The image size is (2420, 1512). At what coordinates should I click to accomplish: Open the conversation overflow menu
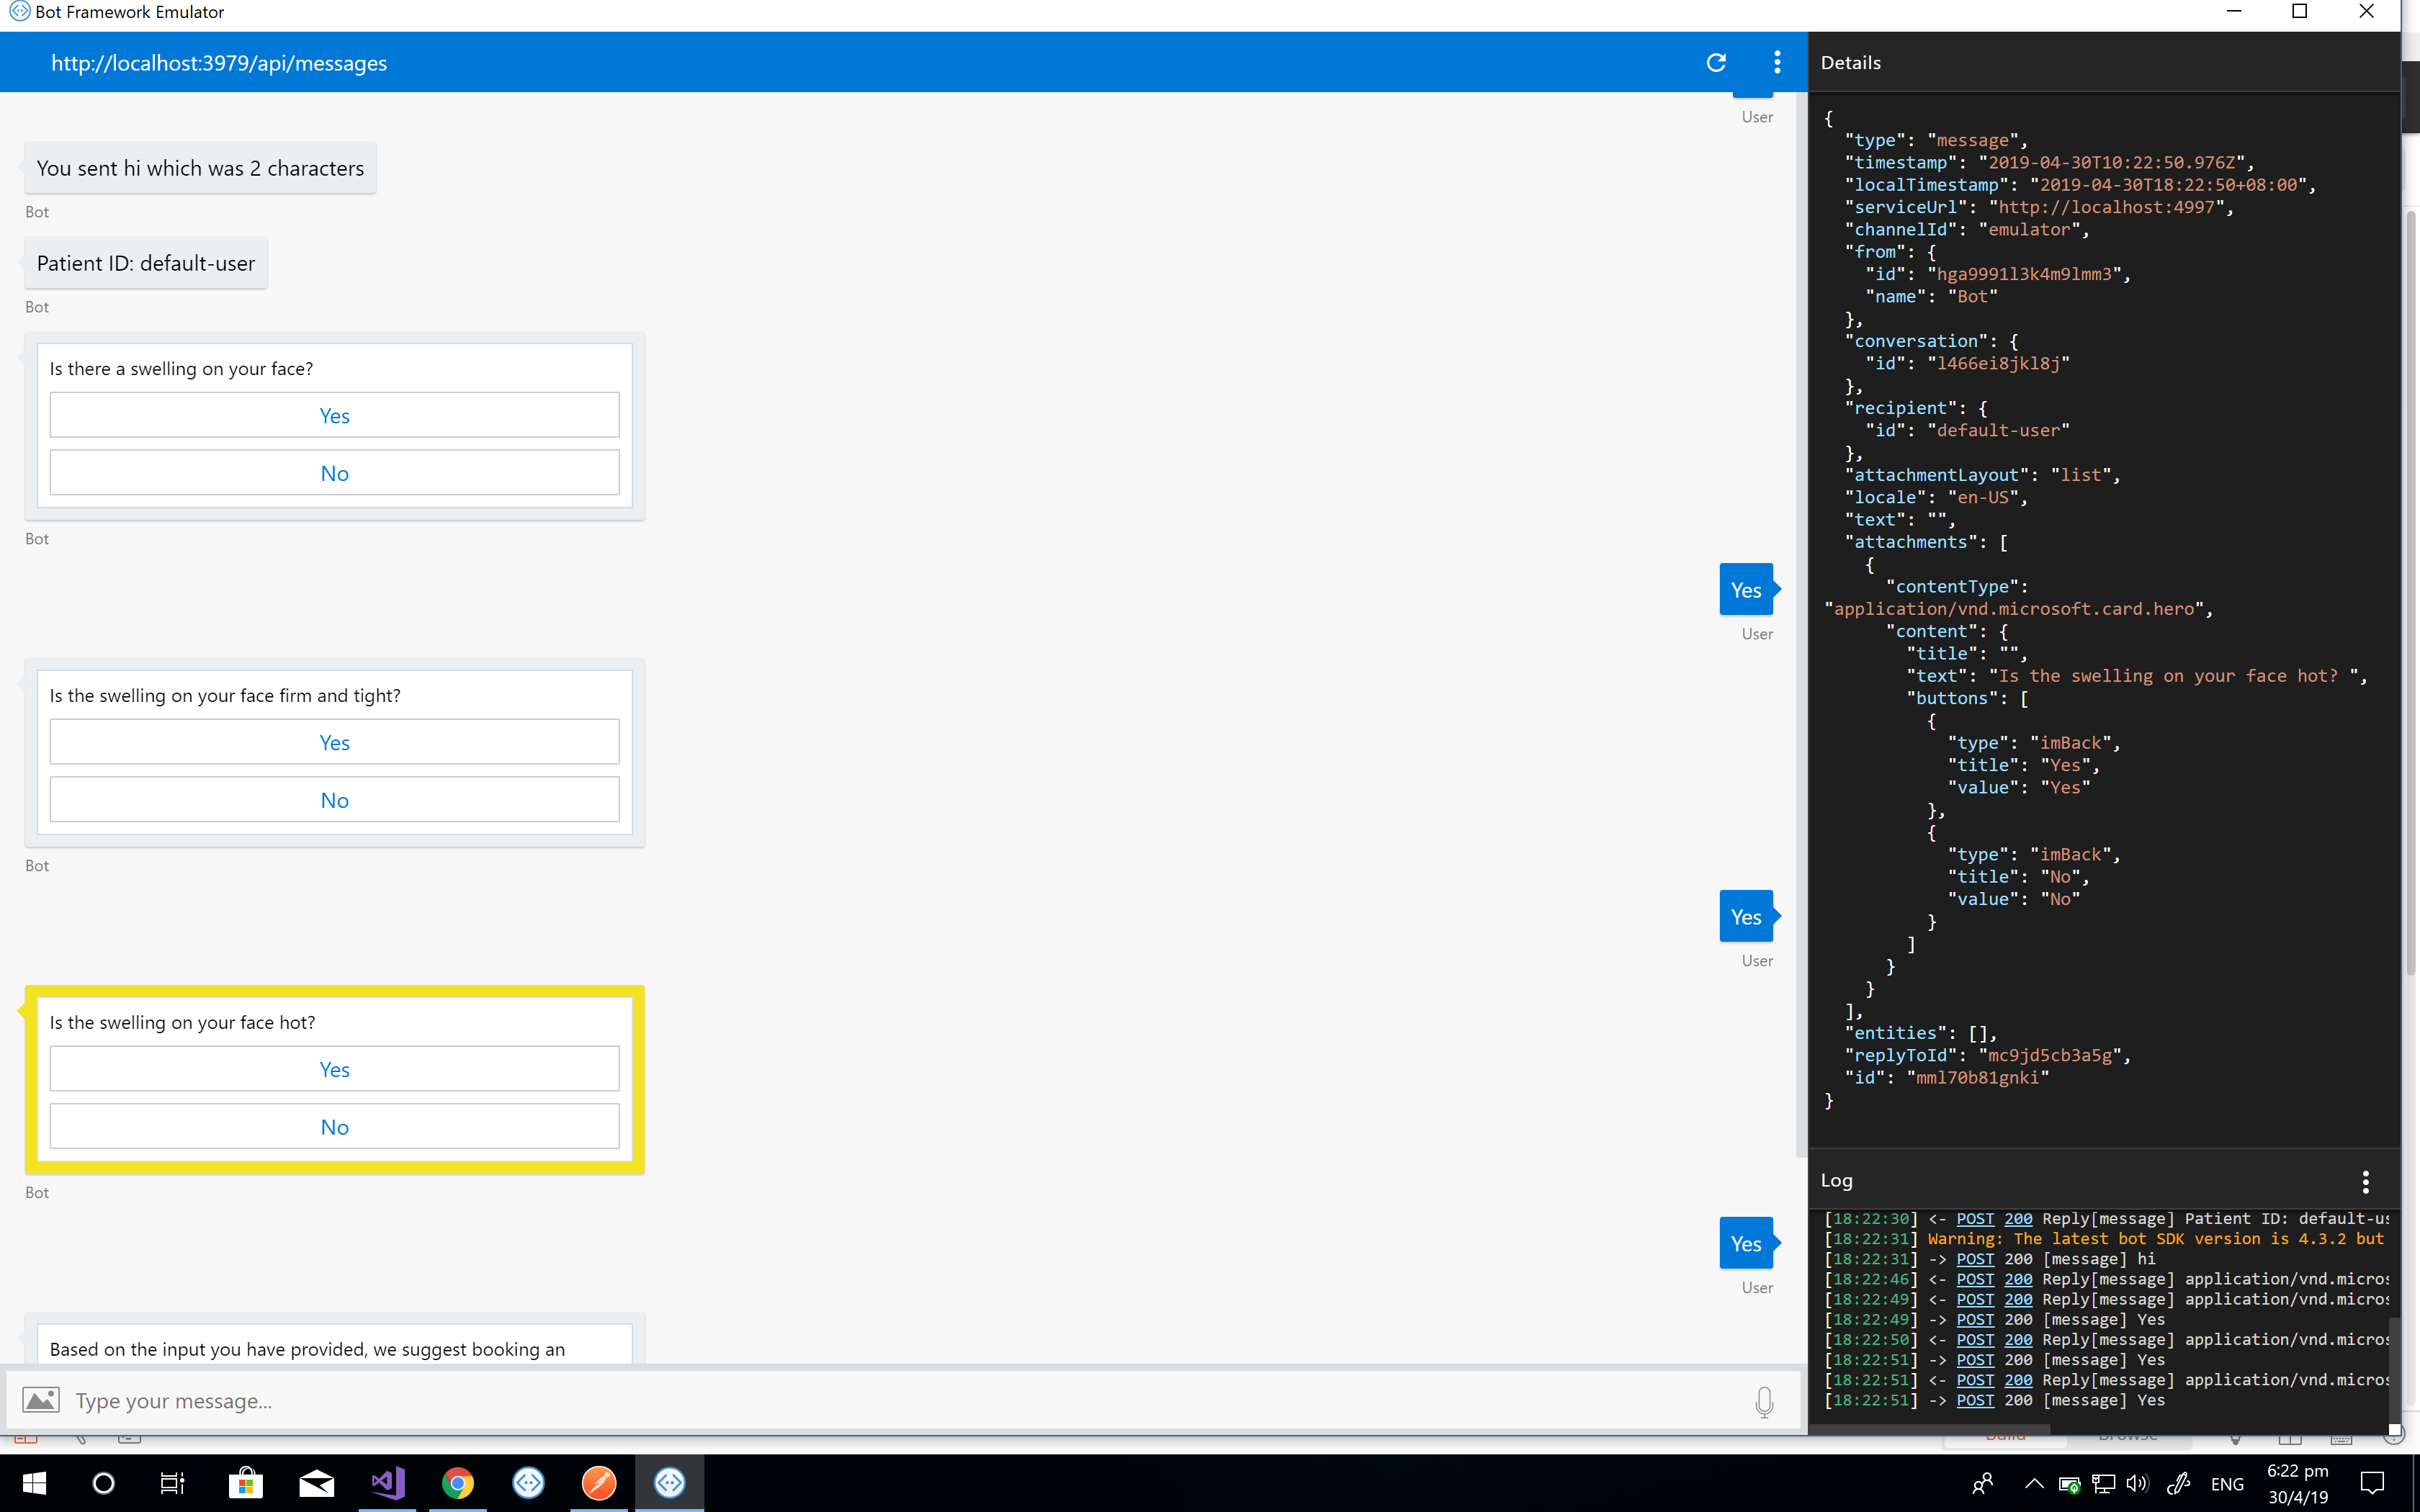click(1777, 62)
